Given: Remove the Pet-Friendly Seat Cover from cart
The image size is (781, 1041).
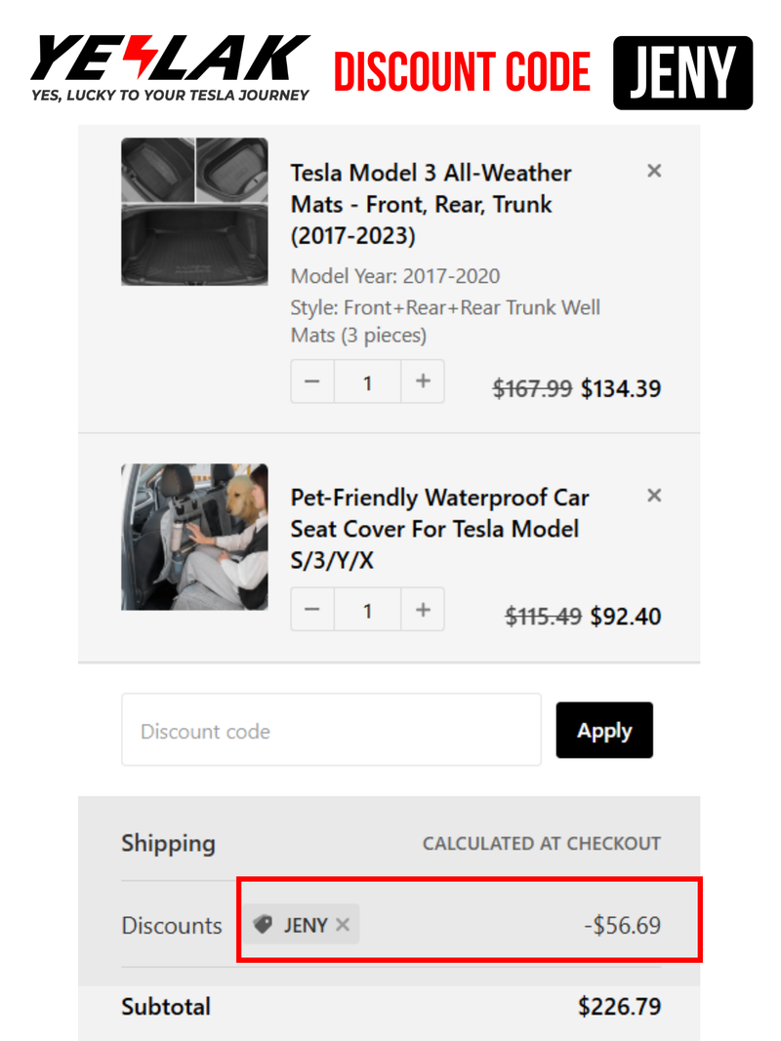Looking at the screenshot, I should click(654, 495).
